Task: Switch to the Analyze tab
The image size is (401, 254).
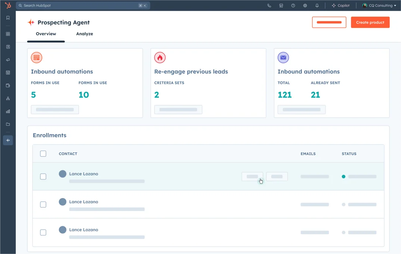Action: coord(85,33)
